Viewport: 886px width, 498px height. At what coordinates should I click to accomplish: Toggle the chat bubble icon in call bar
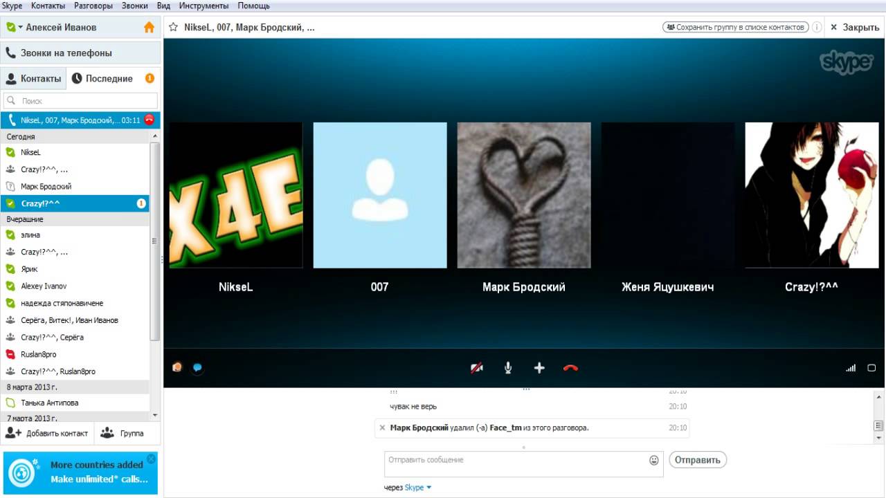click(x=197, y=367)
